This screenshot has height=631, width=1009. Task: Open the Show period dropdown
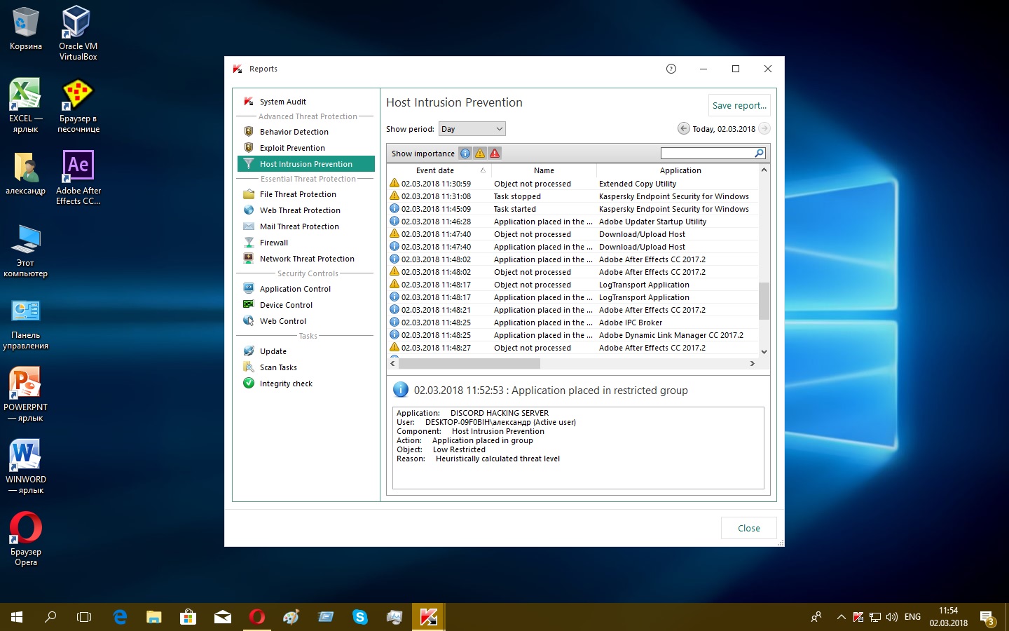[x=472, y=129]
